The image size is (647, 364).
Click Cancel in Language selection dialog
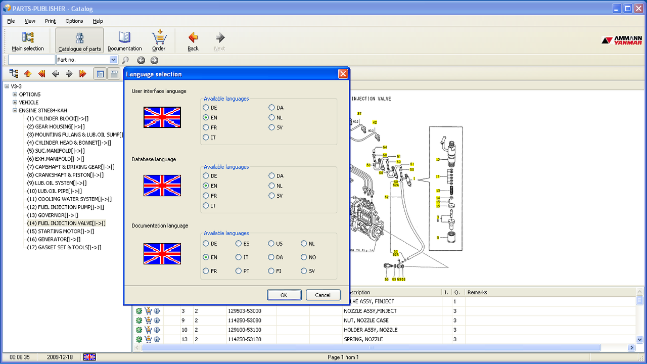point(322,295)
